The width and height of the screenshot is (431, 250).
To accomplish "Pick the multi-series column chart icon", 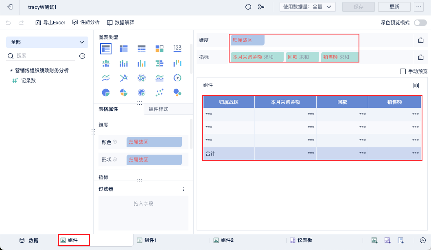I will (x=142, y=63).
